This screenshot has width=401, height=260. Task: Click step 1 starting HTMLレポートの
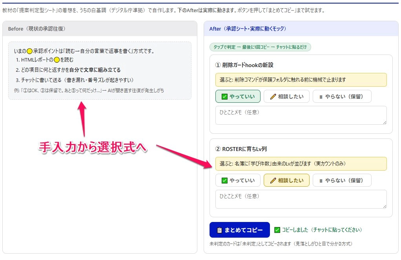click(44, 60)
